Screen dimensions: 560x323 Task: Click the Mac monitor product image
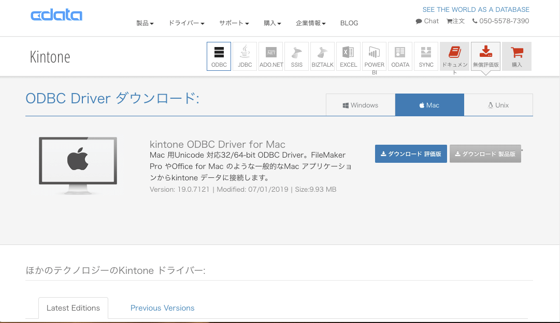[x=78, y=165]
